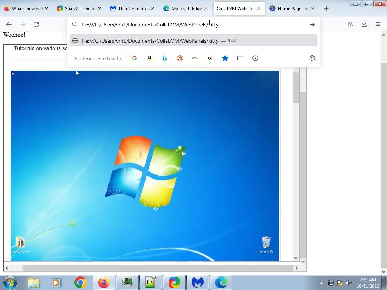Open the Action Center flag icon
387x290 pixels.
click(340, 283)
